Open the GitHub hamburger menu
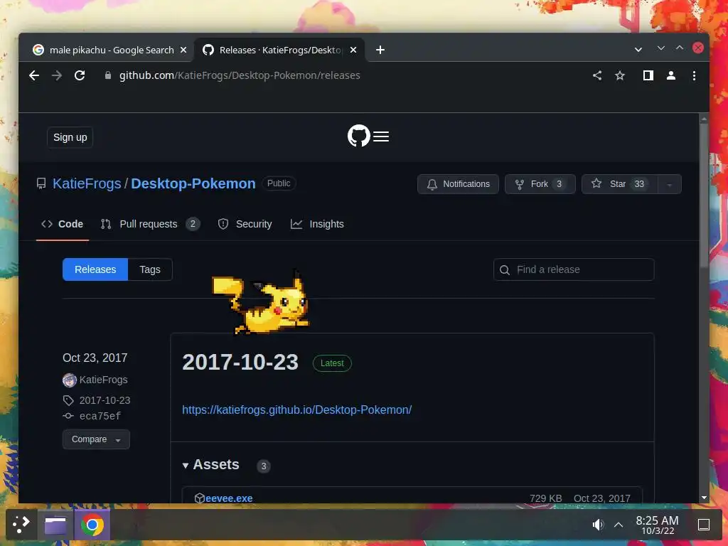Viewport: 728px width, 546px height. click(x=381, y=136)
